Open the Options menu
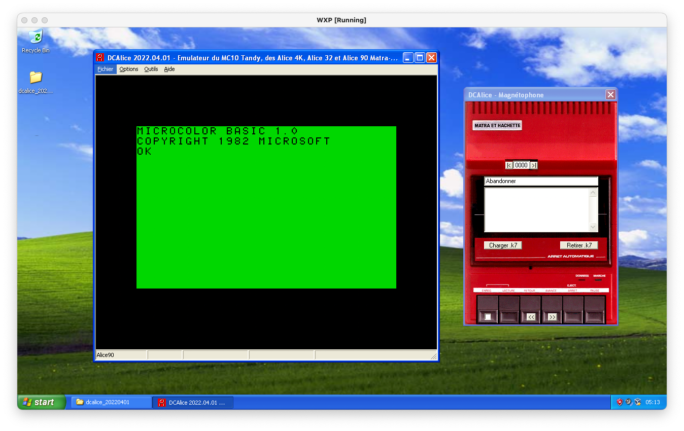This screenshot has width=684, height=431. [129, 69]
